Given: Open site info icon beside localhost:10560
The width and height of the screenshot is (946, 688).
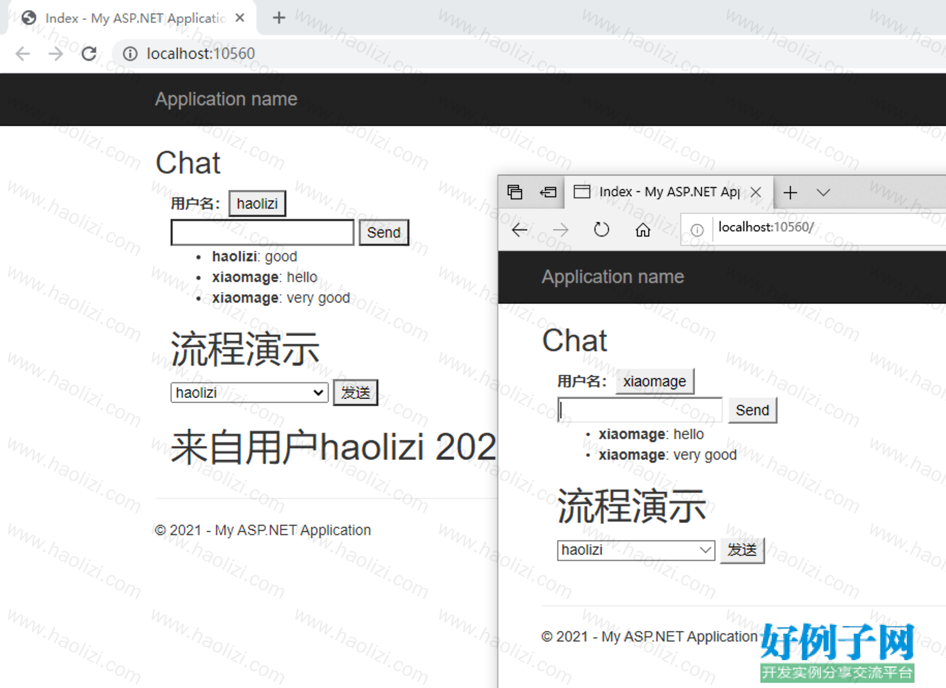Looking at the screenshot, I should 130,54.
